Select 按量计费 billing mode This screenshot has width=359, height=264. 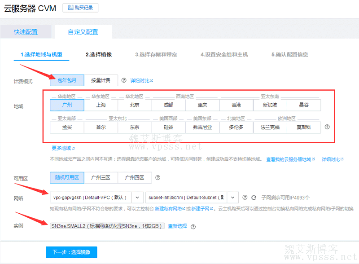coord(101,81)
